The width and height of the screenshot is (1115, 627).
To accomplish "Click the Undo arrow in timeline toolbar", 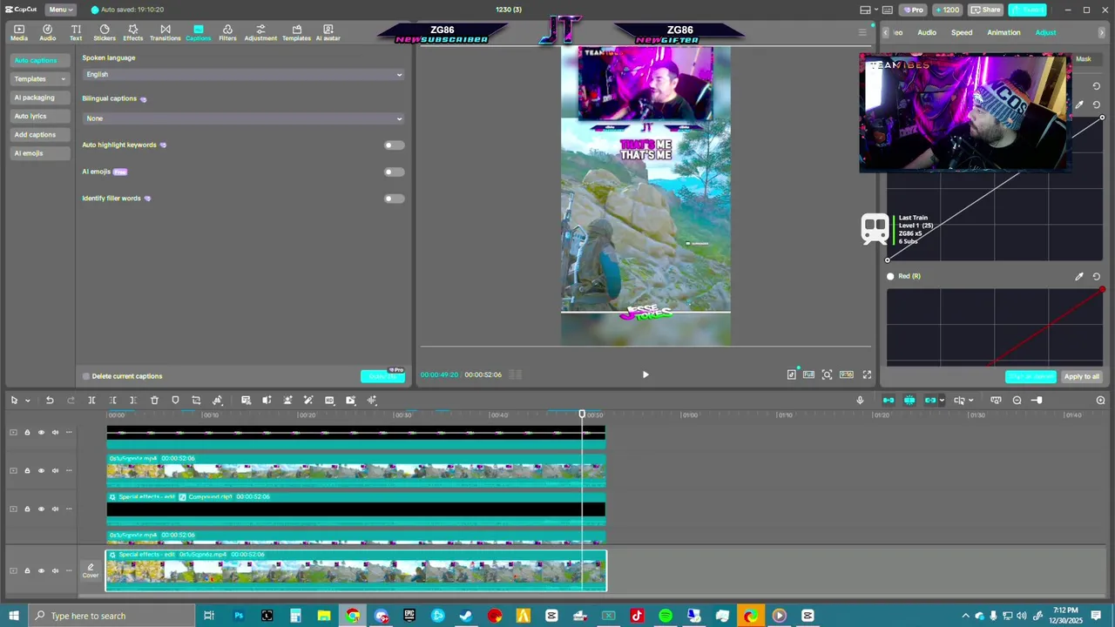I will click(x=50, y=401).
